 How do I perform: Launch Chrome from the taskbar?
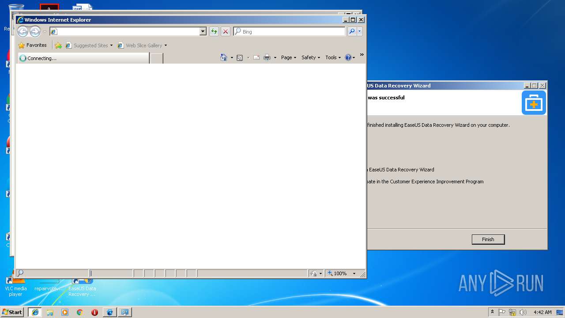coord(80,312)
